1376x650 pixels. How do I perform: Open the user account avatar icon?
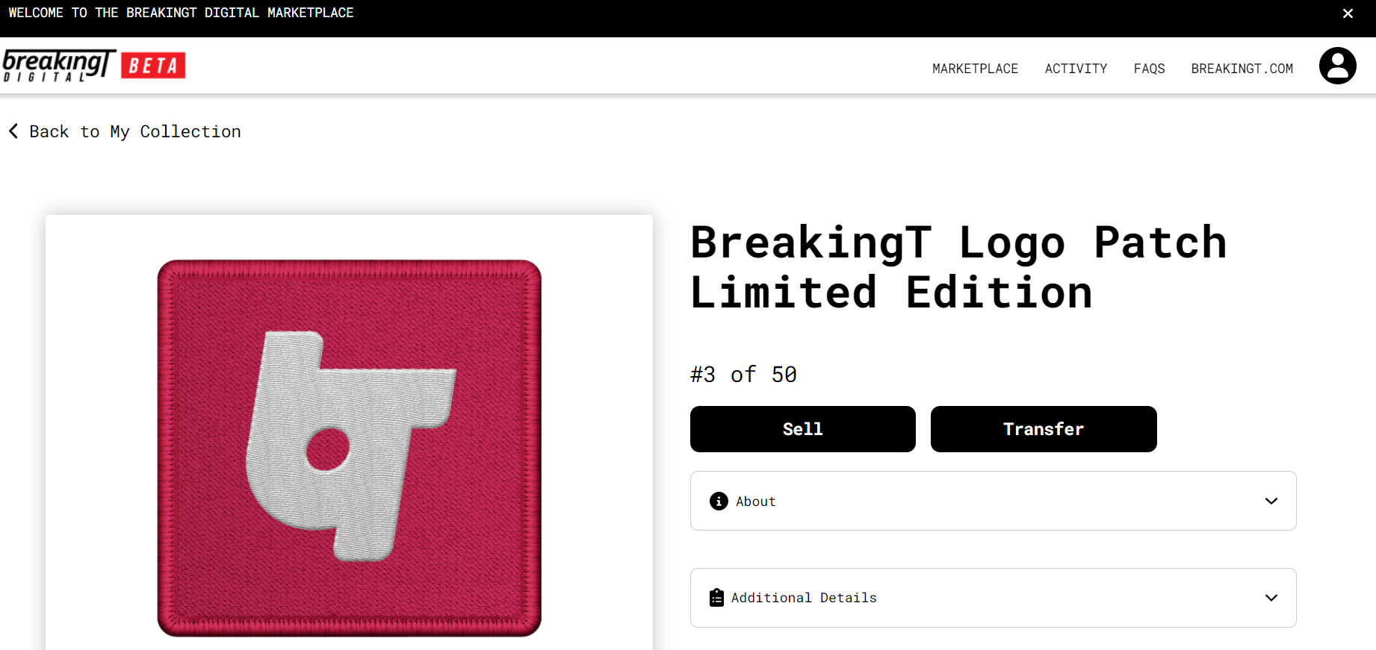click(x=1337, y=66)
